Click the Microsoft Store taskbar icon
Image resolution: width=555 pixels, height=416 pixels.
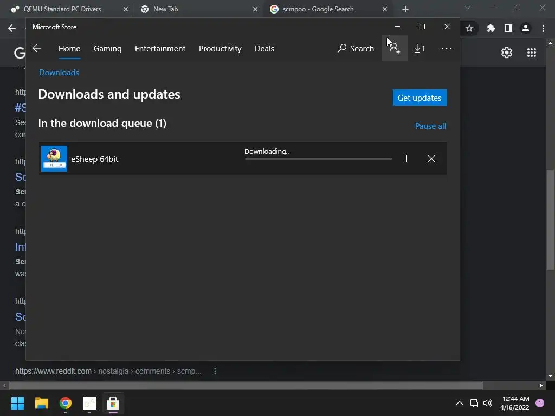pyautogui.click(x=113, y=403)
